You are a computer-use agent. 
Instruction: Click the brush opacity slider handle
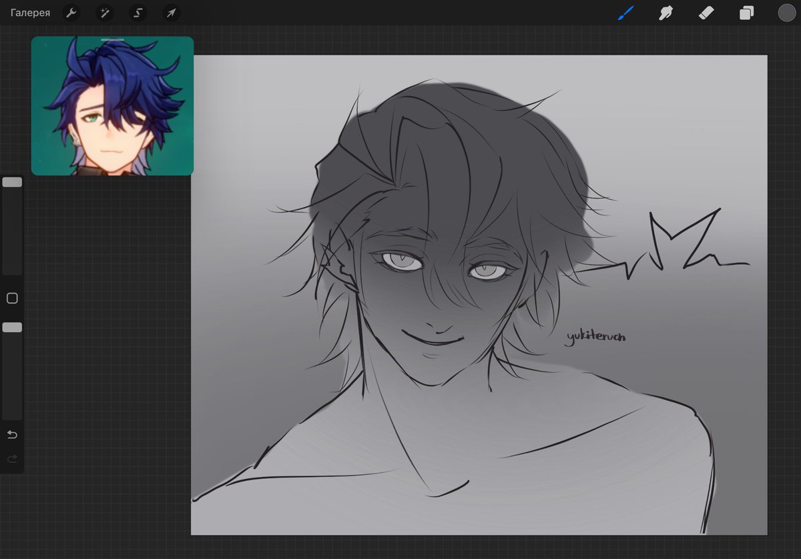tap(12, 328)
